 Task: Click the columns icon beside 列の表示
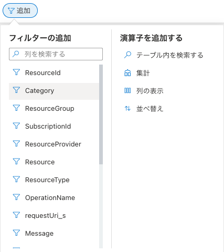tap(127, 91)
